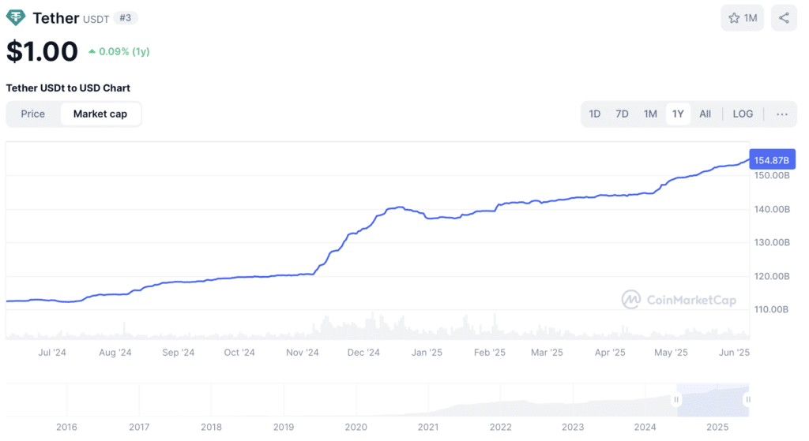The height and width of the screenshot is (441, 809).
Task: Open the share icon button
Action: coord(784,18)
